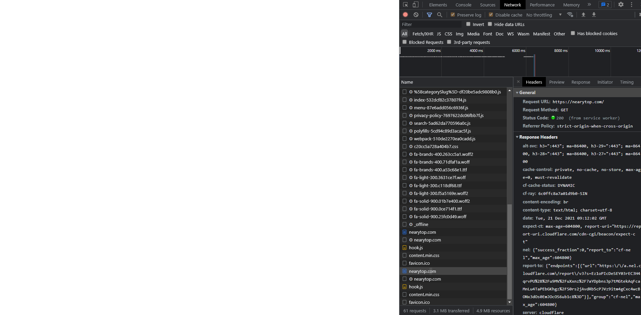Toggle Disable cache checkbox
The width and height of the screenshot is (641, 315).
[491, 15]
